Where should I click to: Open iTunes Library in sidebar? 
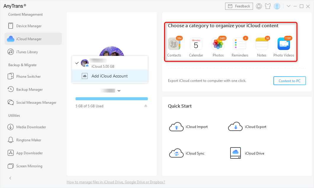pos(33,52)
